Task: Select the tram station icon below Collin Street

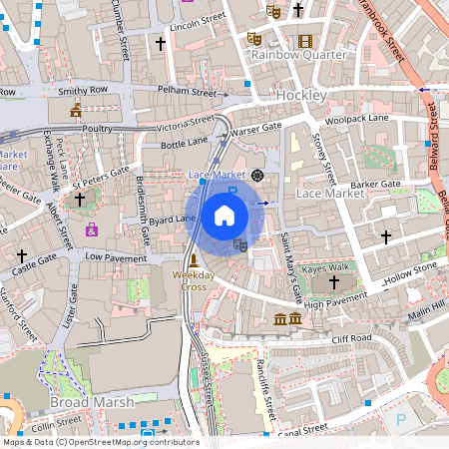Action: pos(148,434)
